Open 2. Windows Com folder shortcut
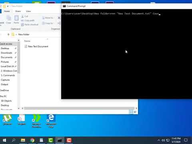192x144 pixels. coord(9,71)
